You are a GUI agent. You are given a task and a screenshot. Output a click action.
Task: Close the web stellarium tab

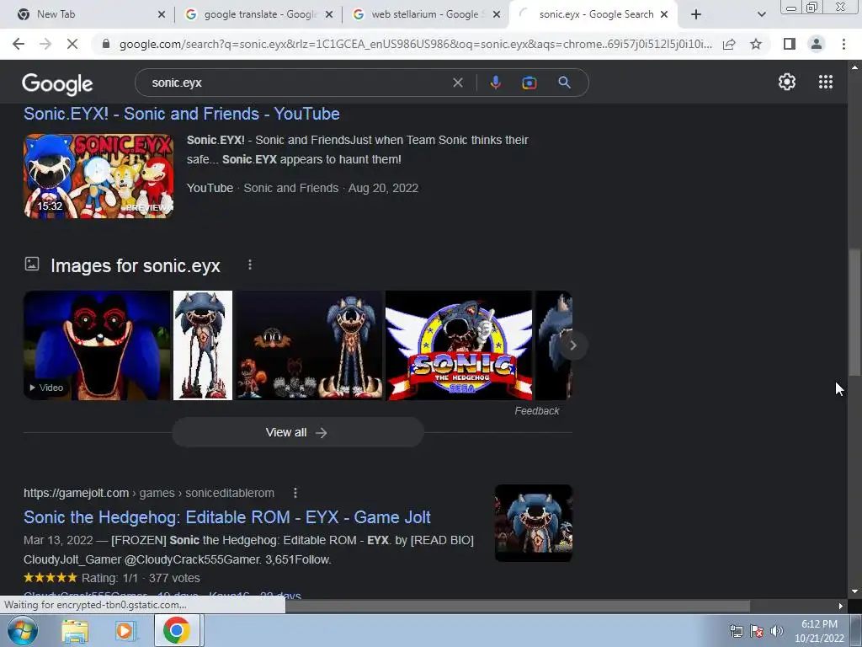(x=497, y=14)
